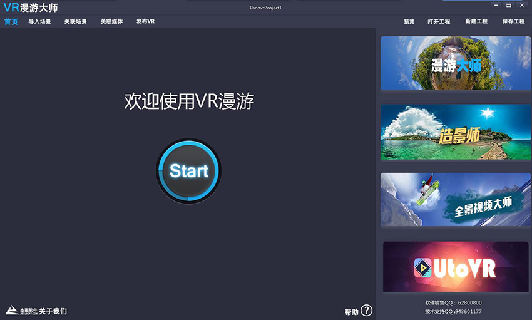Go to the 关联场景 tab
Viewport: 532px width, 320px height.
75,21
